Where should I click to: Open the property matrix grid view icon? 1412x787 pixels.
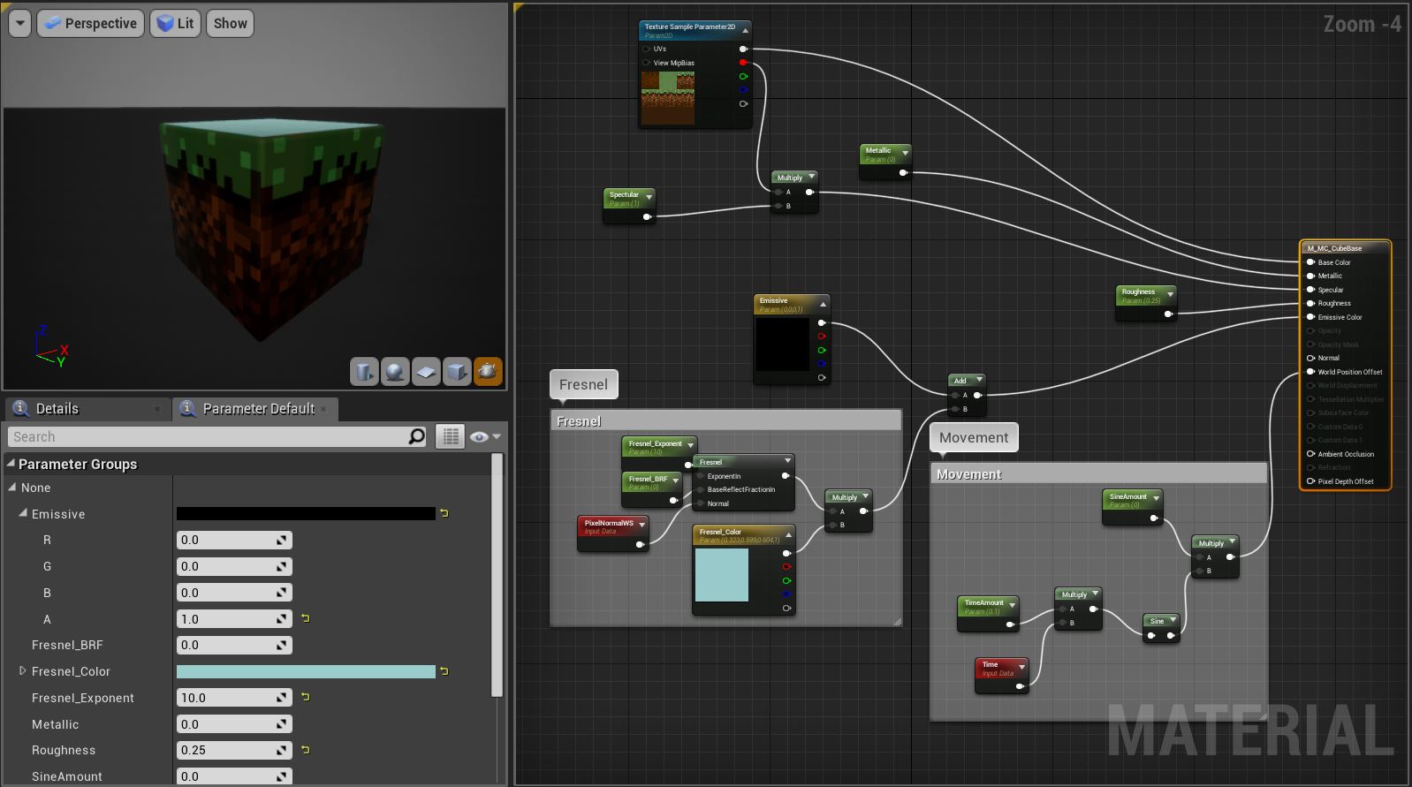tap(450, 436)
